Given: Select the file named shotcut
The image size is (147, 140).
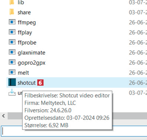Looking at the screenshot, I should (x=26, y=83).
